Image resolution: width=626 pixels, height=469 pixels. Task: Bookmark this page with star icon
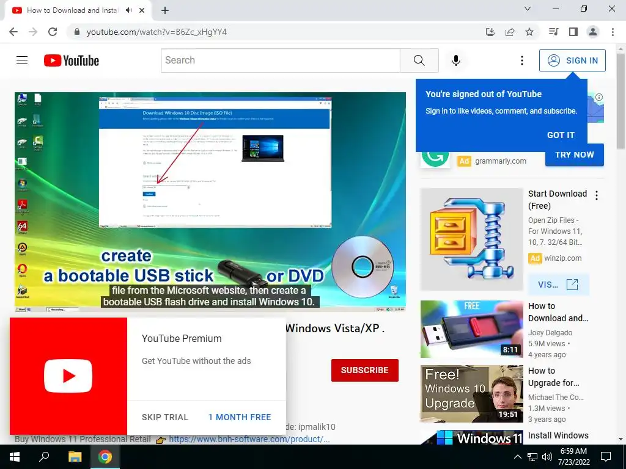(x=529, y=32)
